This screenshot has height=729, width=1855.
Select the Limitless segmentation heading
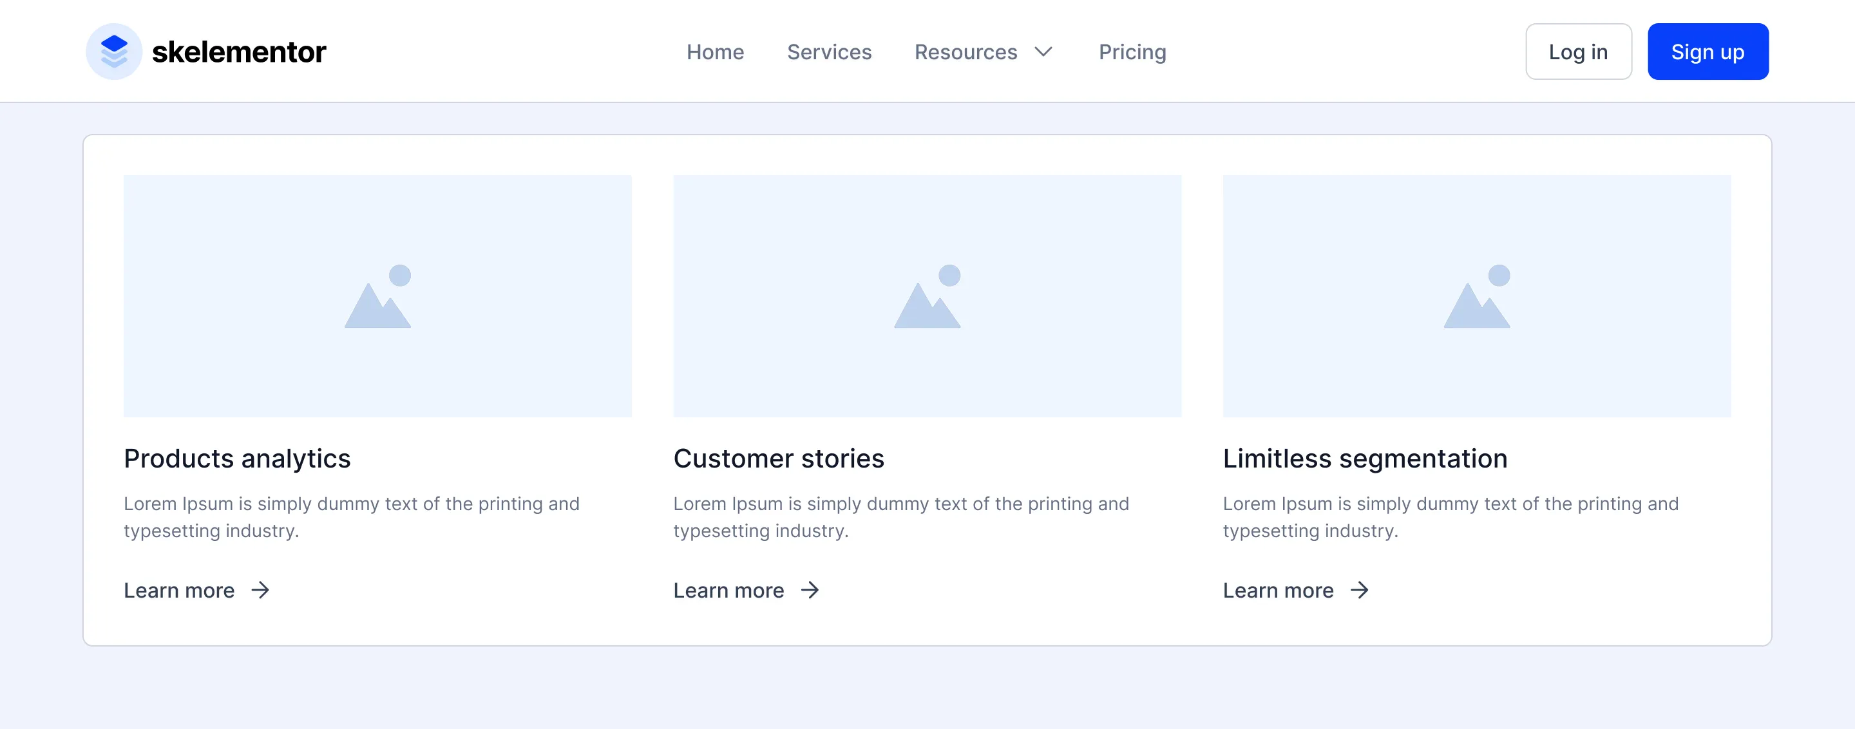coord(1365,459)
